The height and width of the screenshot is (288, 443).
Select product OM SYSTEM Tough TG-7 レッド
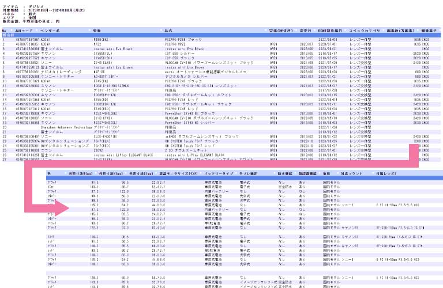190,146
